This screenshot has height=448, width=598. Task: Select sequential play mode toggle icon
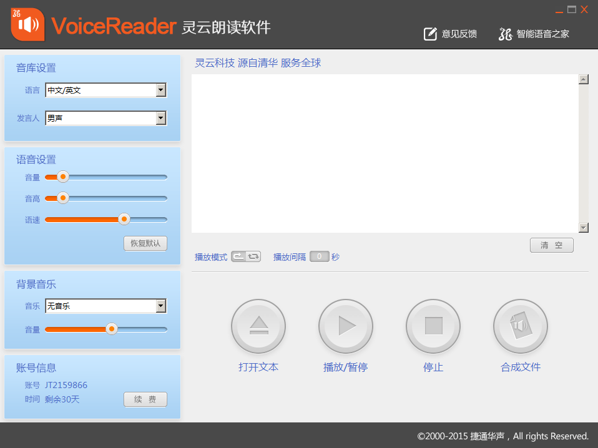tap(238, 256)
